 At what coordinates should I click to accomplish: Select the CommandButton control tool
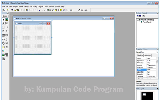[x=7, y=27]
